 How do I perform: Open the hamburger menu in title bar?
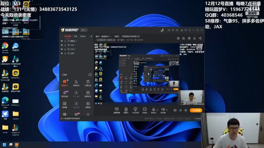tap(189, 30)
